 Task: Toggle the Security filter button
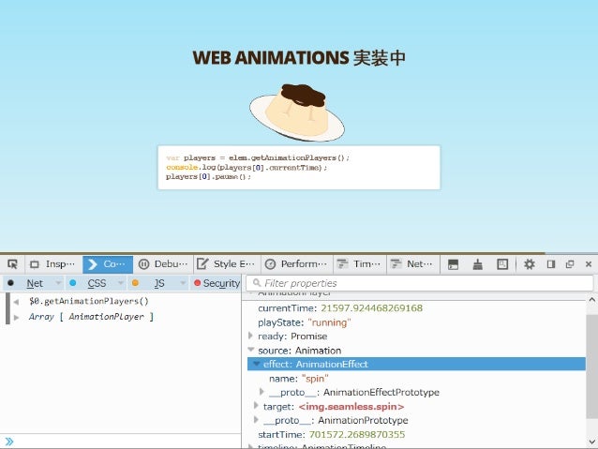point(217,283)
